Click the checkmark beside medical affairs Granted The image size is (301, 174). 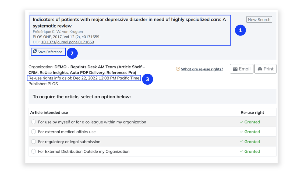click(x=242, y=132)
